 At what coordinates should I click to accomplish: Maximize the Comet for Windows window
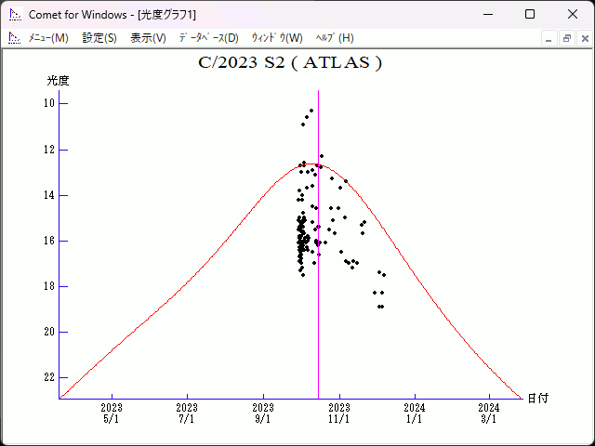[530, 14]
